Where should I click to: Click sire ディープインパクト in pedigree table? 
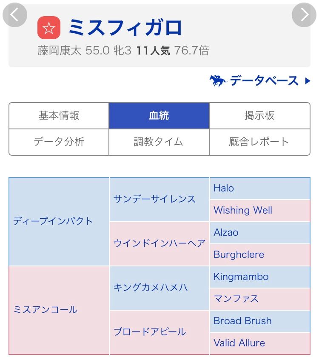[x=53, y=221]
